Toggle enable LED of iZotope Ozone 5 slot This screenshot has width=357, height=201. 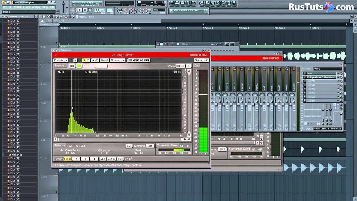[338, 77]
